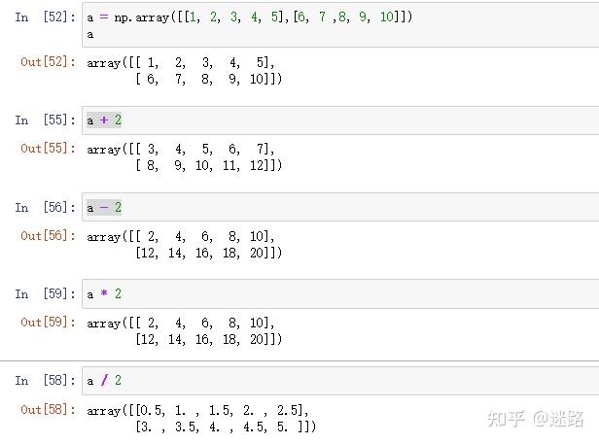
Task: Click the In [55] prompt label
Action: (46, 120)
